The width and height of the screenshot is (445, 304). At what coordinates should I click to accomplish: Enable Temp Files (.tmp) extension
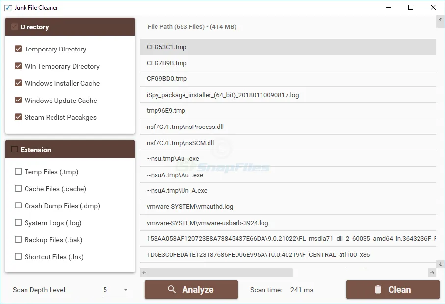18,171
